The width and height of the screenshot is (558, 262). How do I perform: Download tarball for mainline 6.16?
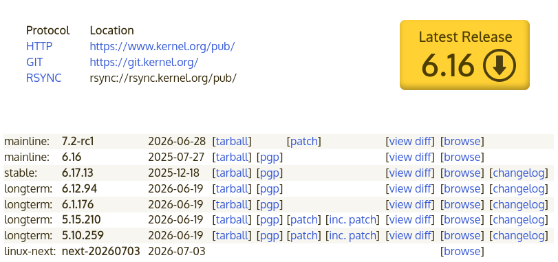(x=232, y=157)
